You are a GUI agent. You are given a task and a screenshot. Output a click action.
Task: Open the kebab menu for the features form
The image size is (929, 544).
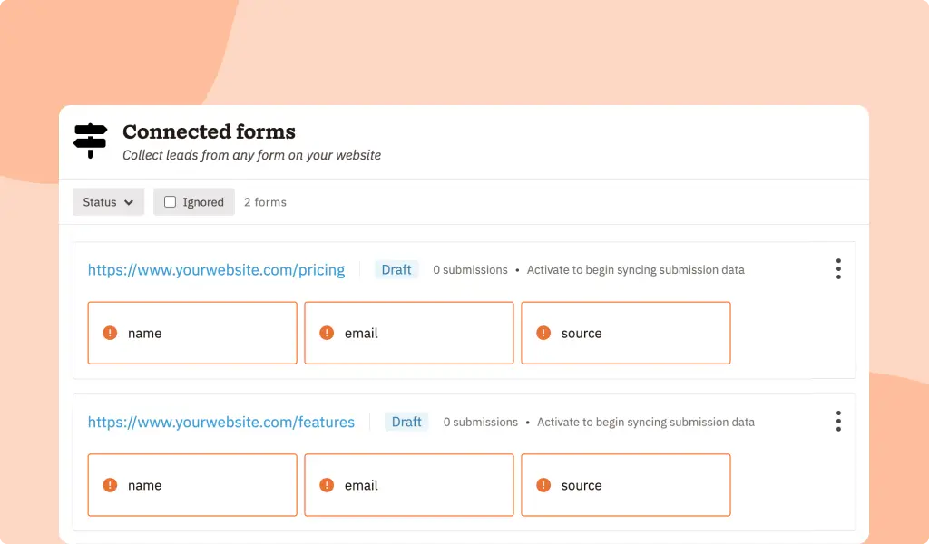[838, 422]
